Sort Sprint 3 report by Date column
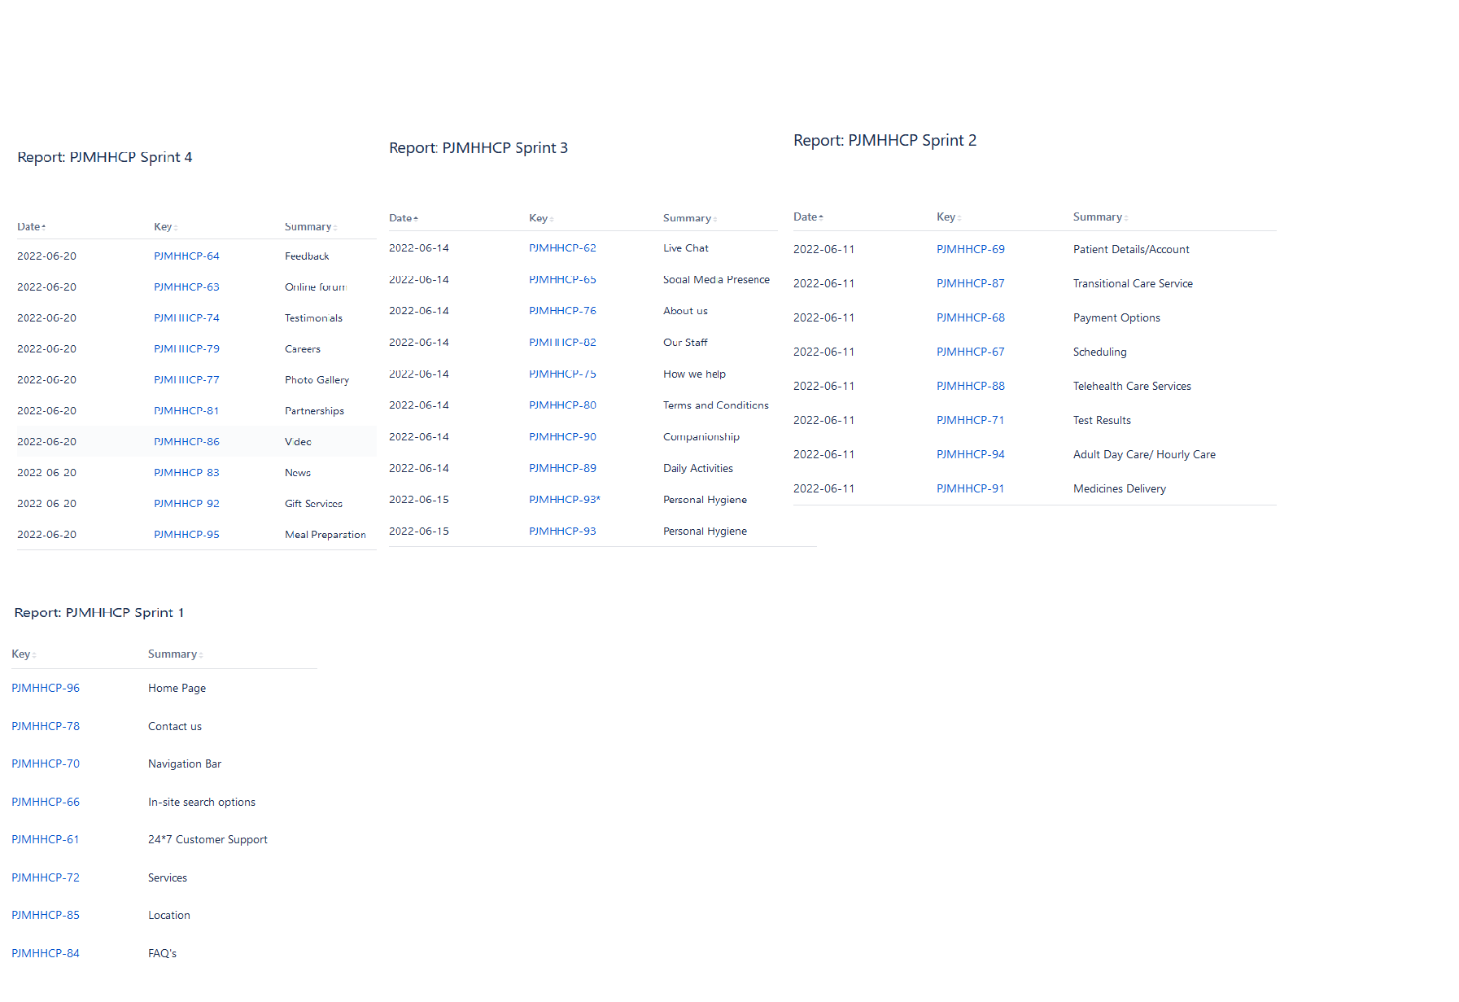 click(403, 218)
